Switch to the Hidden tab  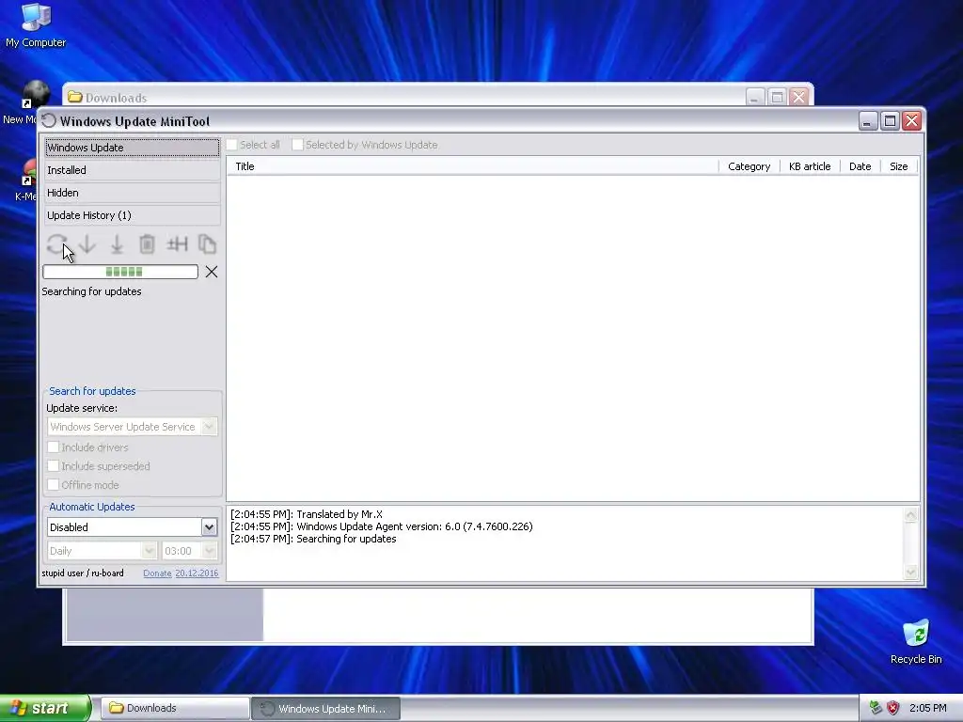(132, 193)
